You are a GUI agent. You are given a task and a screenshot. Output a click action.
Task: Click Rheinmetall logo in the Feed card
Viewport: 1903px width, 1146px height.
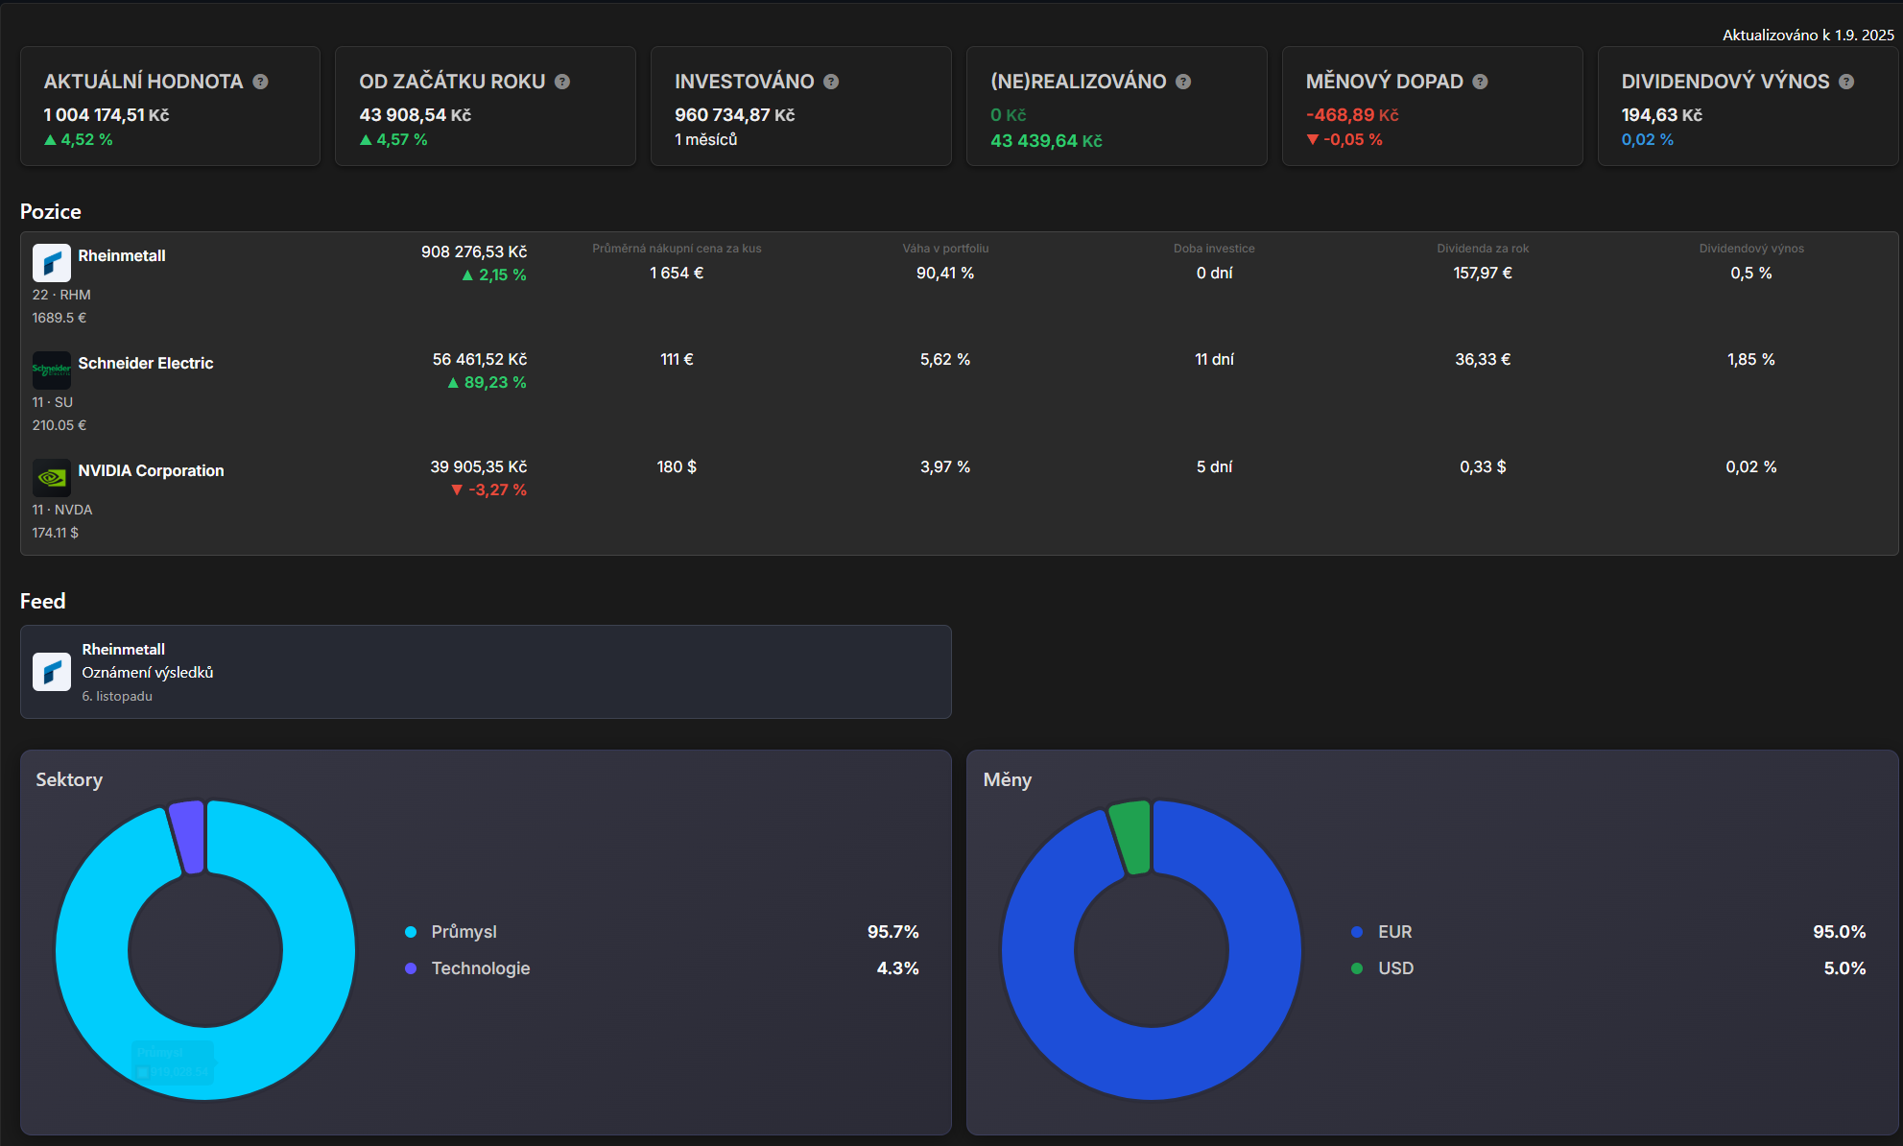(52, 672)
